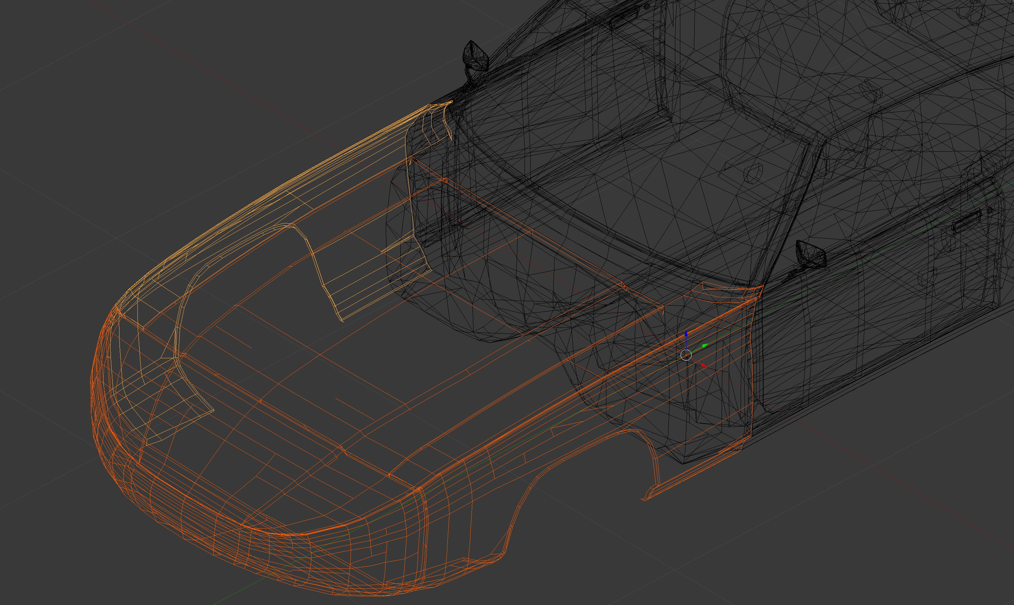Click the orange side skirt strip
This screenshot has height=605, width=1014.
(694, 475)
